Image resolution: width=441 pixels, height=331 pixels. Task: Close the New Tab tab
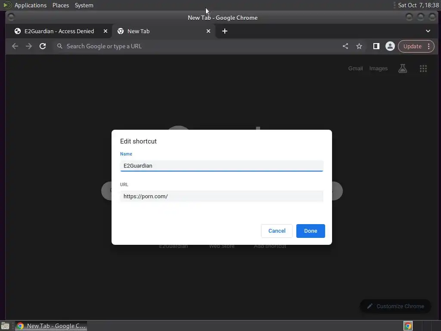tap(208, 31)
